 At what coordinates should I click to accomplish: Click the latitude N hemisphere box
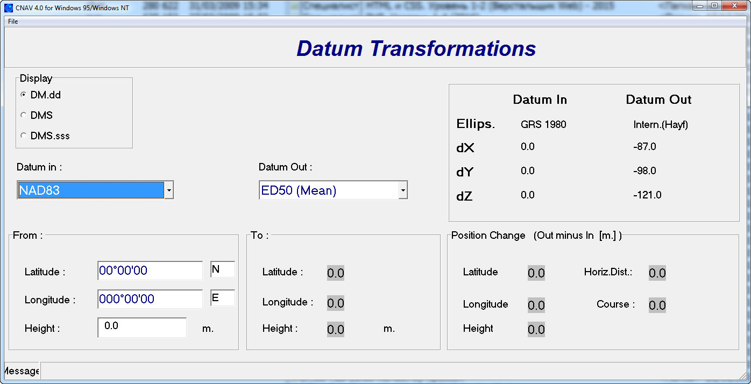pos(222,269)
